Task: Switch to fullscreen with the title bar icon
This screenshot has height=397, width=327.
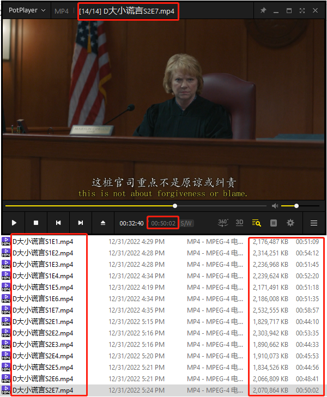Action: (x=302, y=10)
